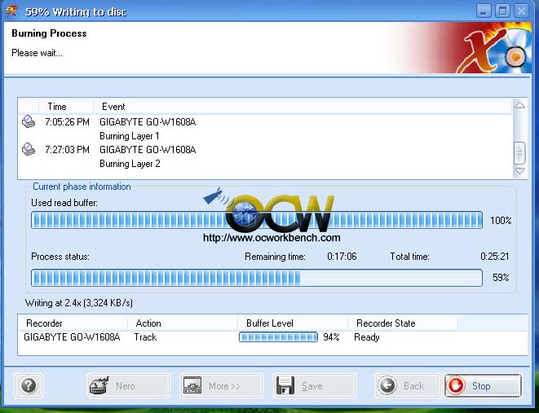This screenshot has height=413, width=539.
Task: Click scroll down arrow of event log
Action: pyautogui.click(x=519, y=171)
